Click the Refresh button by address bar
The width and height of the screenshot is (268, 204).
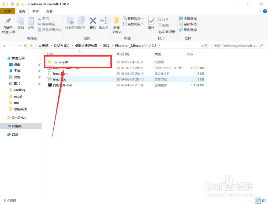click(x=207, y=46)
